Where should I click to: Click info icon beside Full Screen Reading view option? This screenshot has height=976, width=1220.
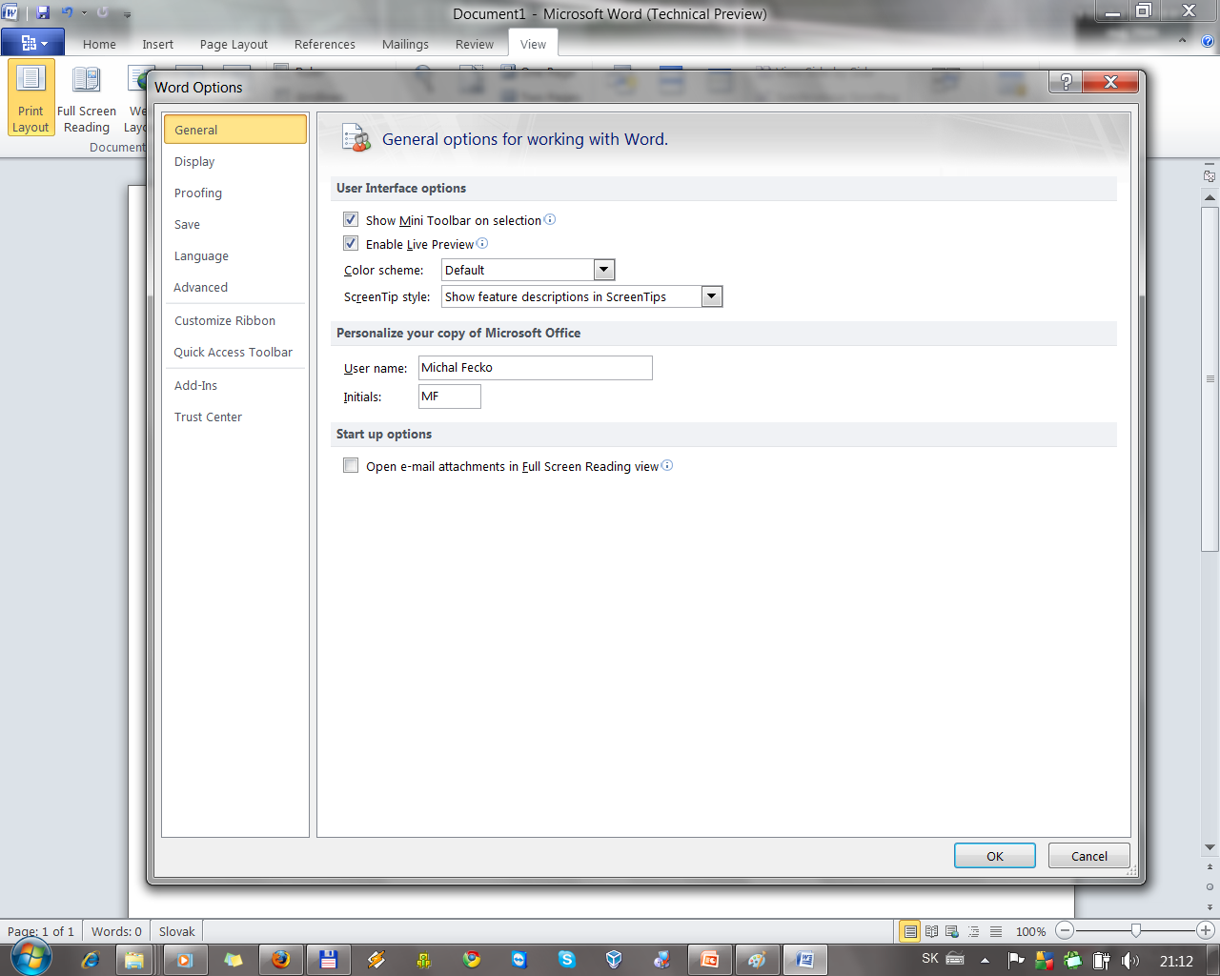667,465
